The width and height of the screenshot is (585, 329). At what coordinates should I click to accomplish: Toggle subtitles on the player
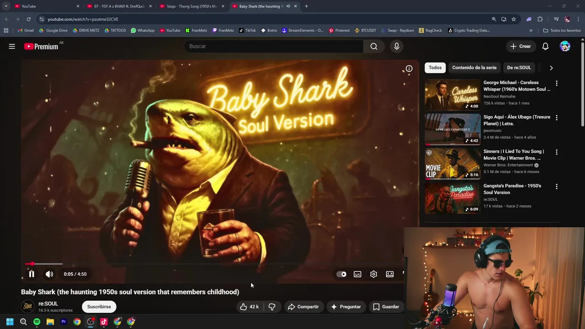pyautogui.click(x=357, y=274)
